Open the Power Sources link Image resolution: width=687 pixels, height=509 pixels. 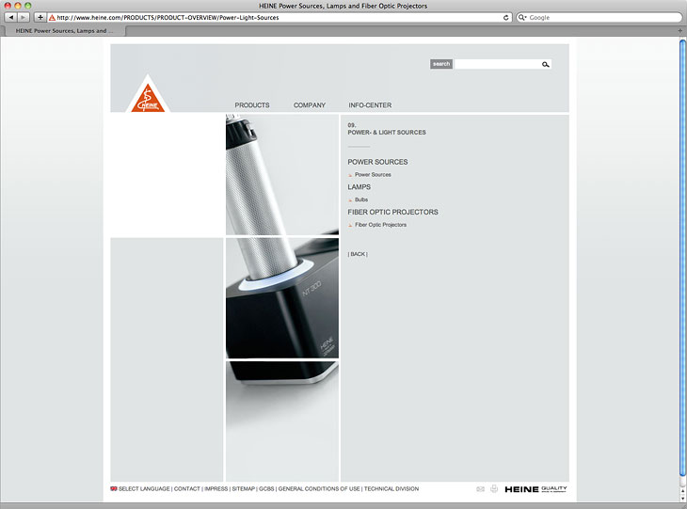(373, 174)
